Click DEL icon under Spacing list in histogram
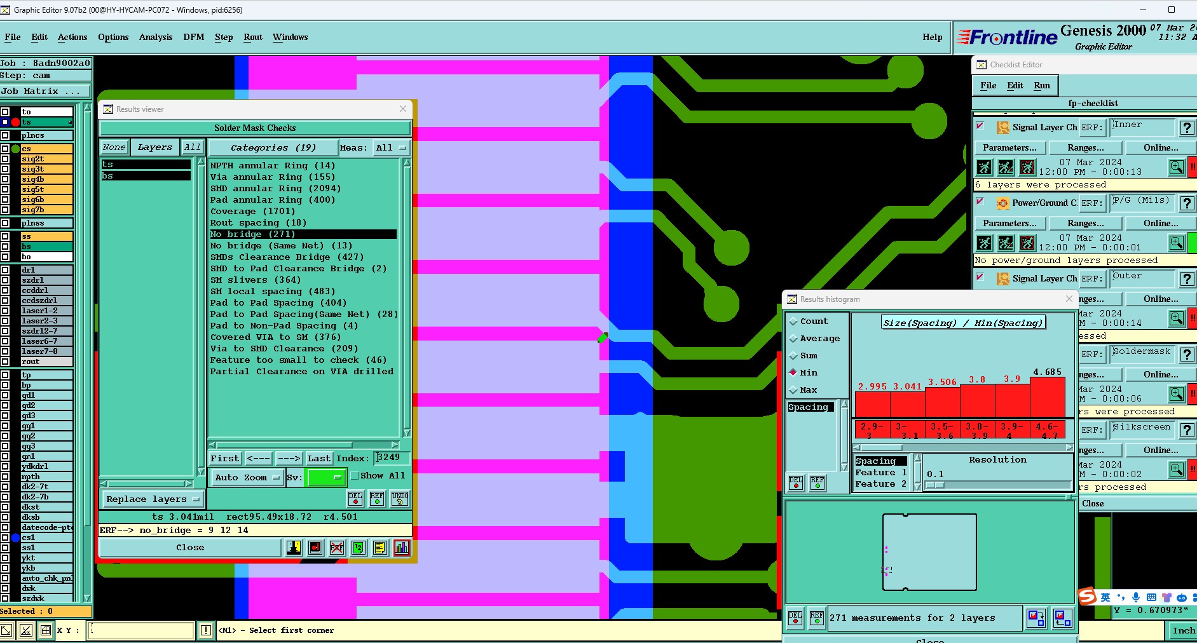The image size is (1197, 643). (796, 483)
